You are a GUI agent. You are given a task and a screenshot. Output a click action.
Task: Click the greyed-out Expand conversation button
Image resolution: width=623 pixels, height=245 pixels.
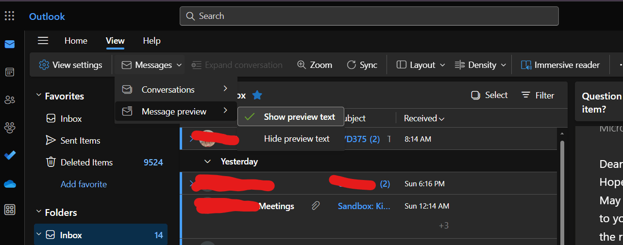coord(237,65)
